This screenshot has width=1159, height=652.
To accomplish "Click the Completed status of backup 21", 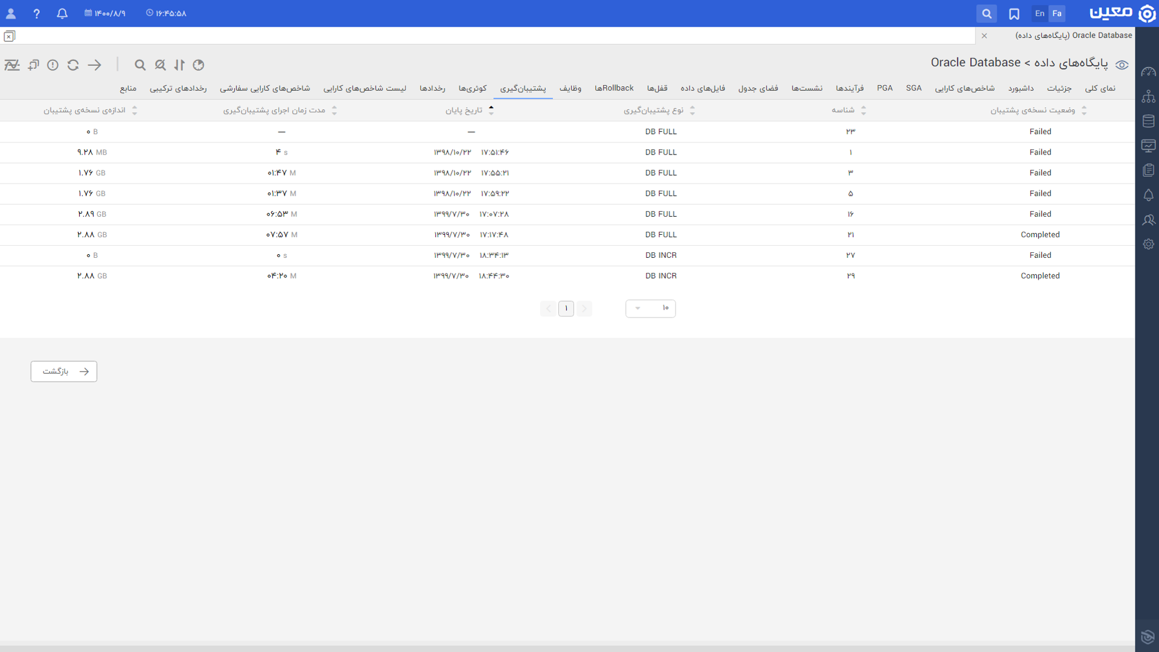I will click(1040, 234).
